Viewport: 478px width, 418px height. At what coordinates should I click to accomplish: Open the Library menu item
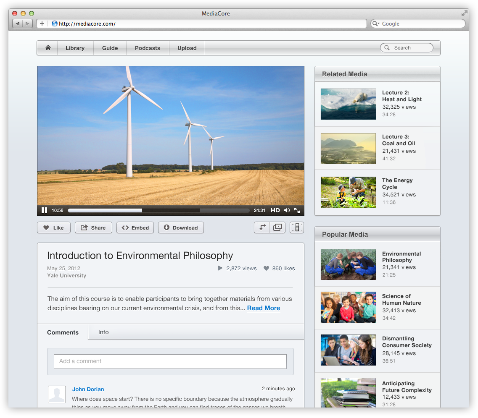coord(75,48)
